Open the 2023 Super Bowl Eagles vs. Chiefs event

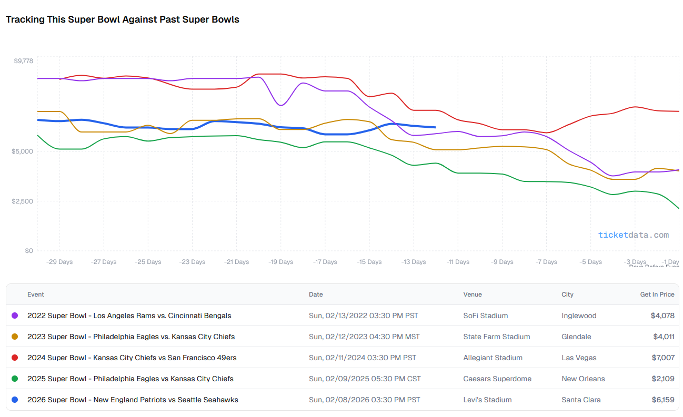pos(131,337)
